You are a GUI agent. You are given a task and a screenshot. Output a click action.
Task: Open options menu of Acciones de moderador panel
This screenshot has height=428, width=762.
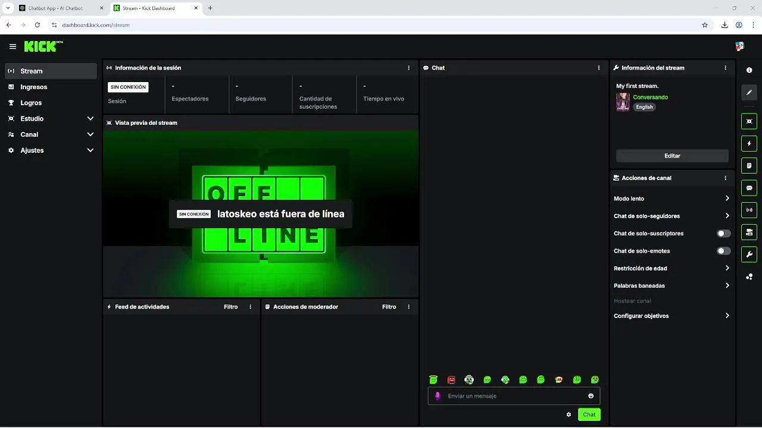tap(409, 307)
